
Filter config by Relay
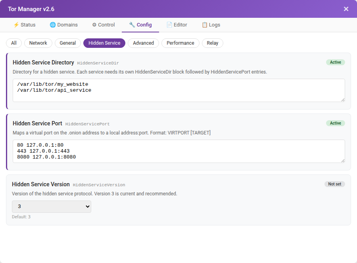[x=213, y=43]
